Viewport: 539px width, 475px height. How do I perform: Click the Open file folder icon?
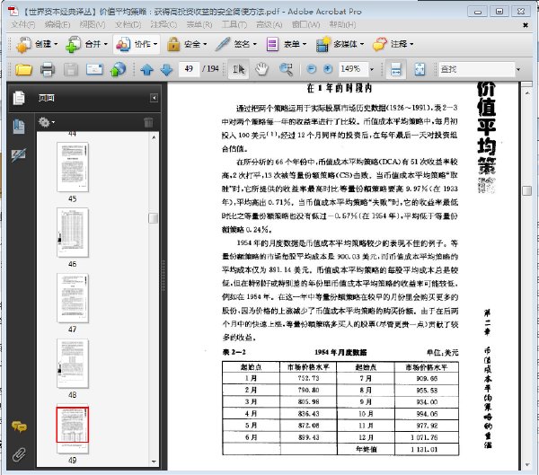(23, 69)
